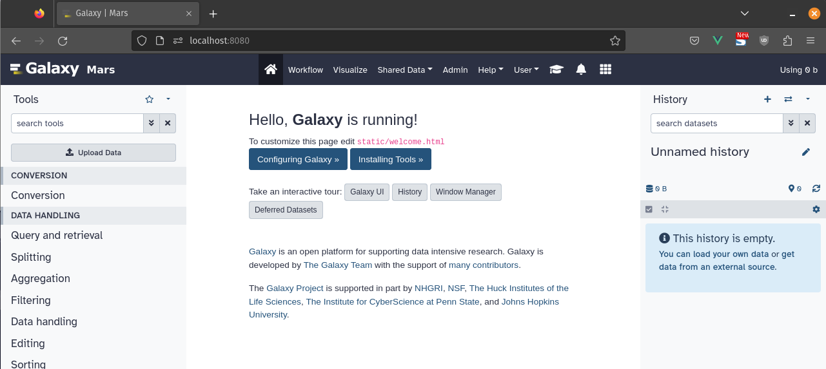Show advanced dataset search chevrons

(x=791, y=123)
